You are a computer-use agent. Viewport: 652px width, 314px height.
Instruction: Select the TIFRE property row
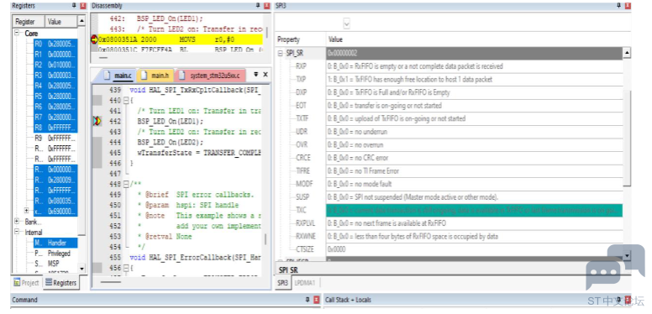pyautogui.click(x=449, y=170)
